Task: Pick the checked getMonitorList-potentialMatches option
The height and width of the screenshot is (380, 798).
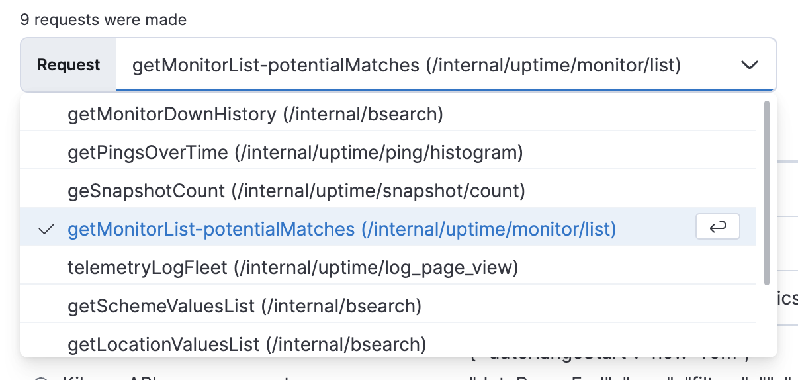Action: click(341, 230)
